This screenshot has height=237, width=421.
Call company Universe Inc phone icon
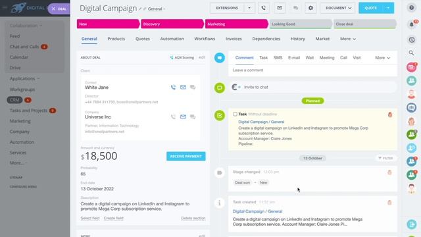click(173, 117)
